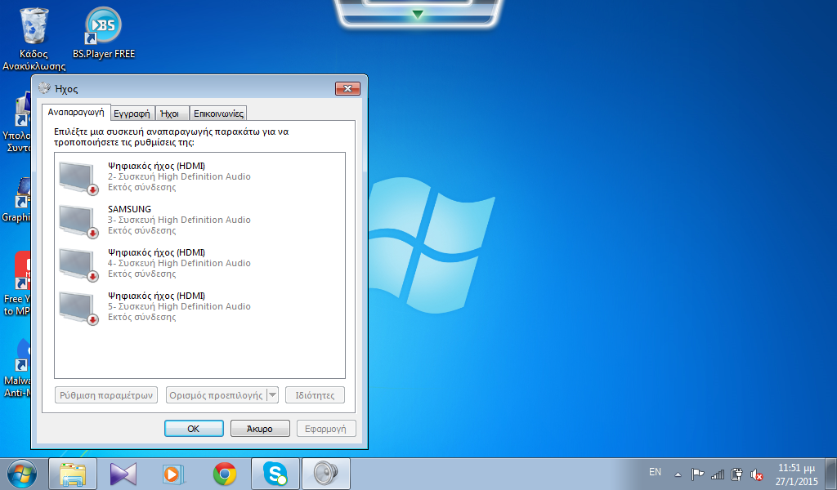The image size is (837, 490).
Task: Select the 4- High Definition Audio HDMI device icon
Action: (78, 264)
